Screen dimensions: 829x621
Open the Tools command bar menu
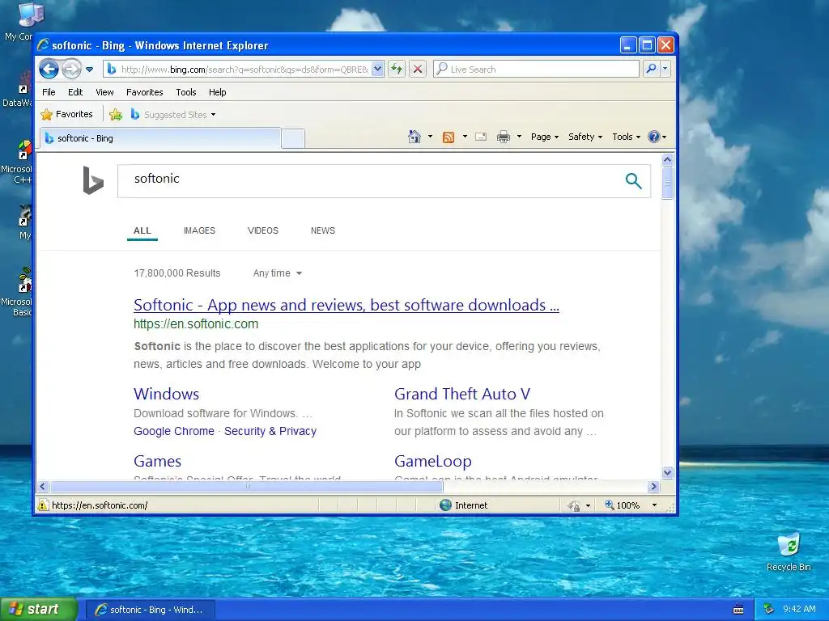click(627, 137)
